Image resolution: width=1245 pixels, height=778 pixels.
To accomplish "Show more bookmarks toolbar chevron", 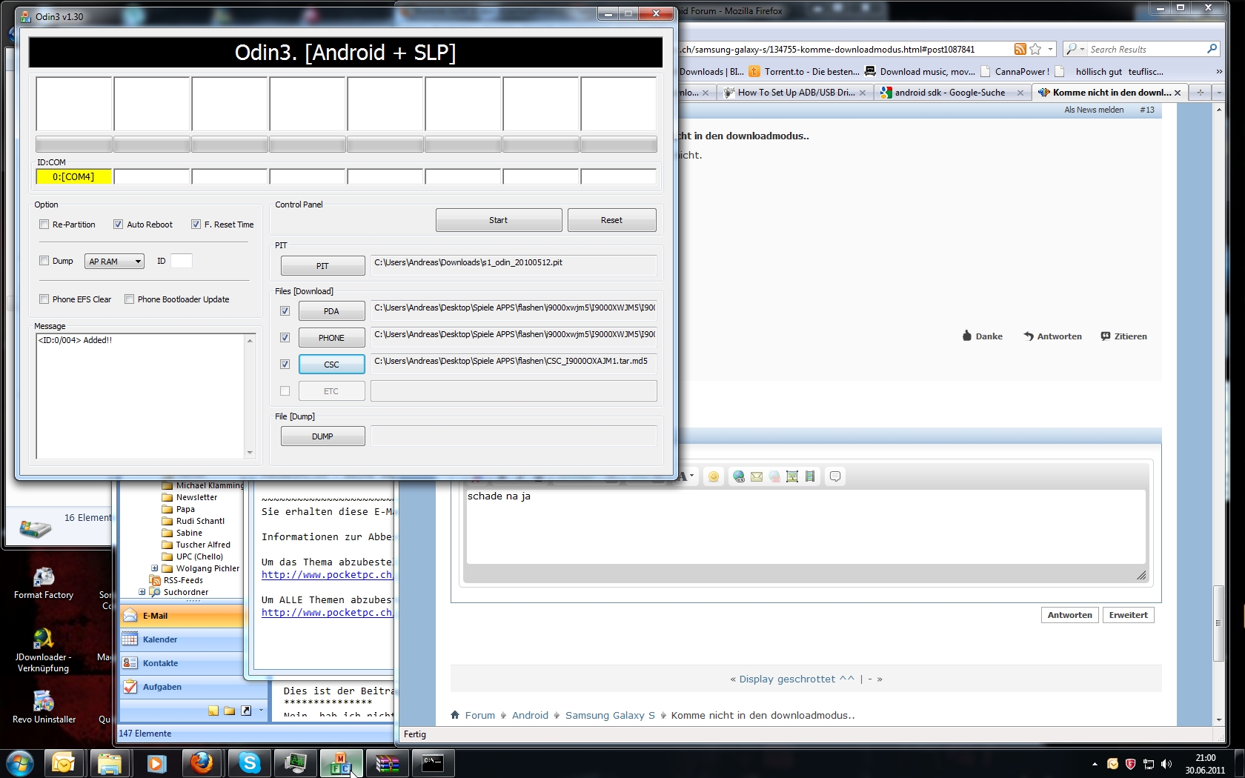I will pos(1219,72).
